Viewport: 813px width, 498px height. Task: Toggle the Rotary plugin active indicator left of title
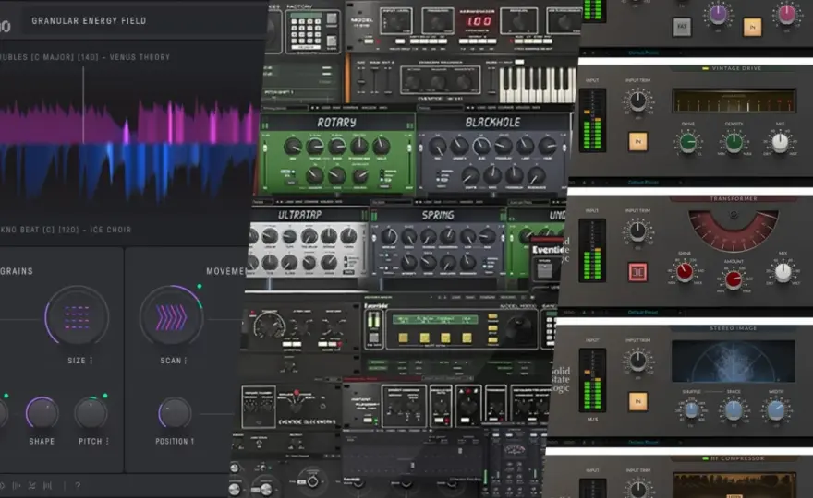(266, 125)
